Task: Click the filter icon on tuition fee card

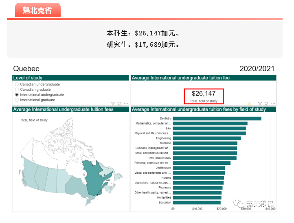Action: [259, 104]
